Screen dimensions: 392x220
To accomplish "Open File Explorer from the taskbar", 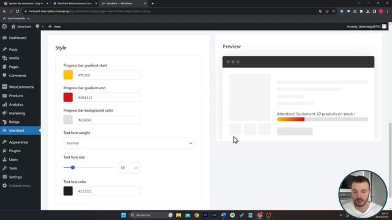I will pyautogui.click(x=178, y=215).
